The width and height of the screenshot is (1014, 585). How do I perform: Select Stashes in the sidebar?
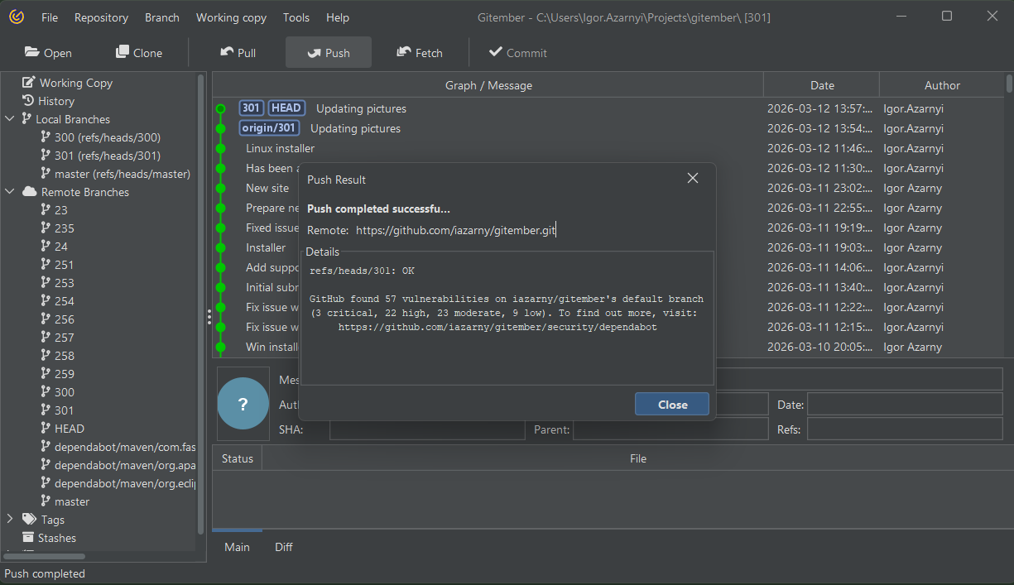pyautogui.click(x=56, y=538)
